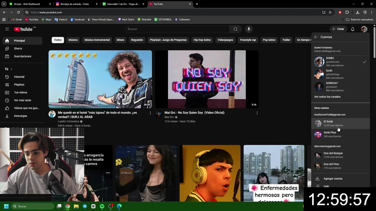Click Agregar cuenta
The width and height of the screenshot is (376, 211).
[340, 179]
